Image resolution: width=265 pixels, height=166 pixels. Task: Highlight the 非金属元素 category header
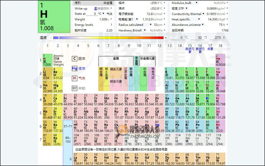(x=147, y=59)
